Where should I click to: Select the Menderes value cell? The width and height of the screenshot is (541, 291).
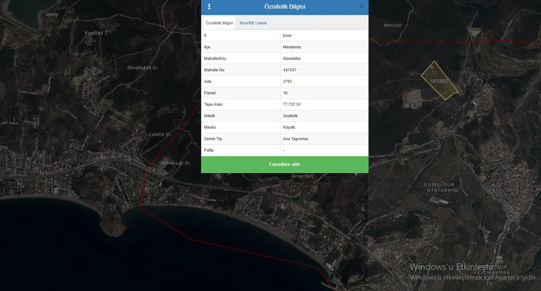[324, 47]
